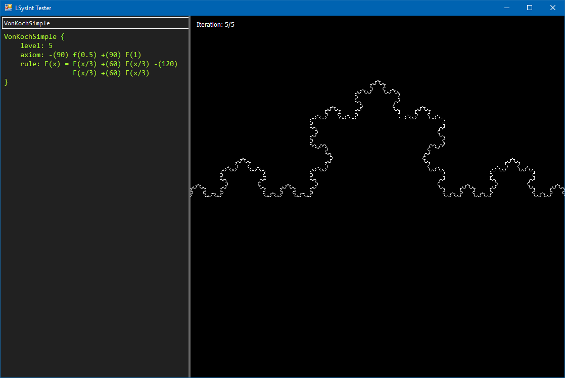Select the "level: 5" line

click(35, 45)
